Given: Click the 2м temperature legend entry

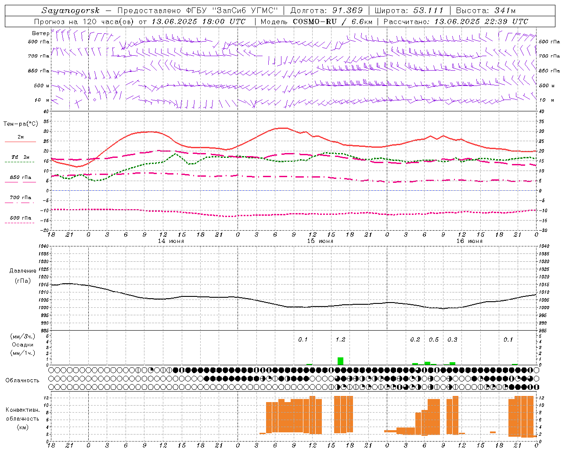Looking at the screenshot, I should (x=21, y=137).
